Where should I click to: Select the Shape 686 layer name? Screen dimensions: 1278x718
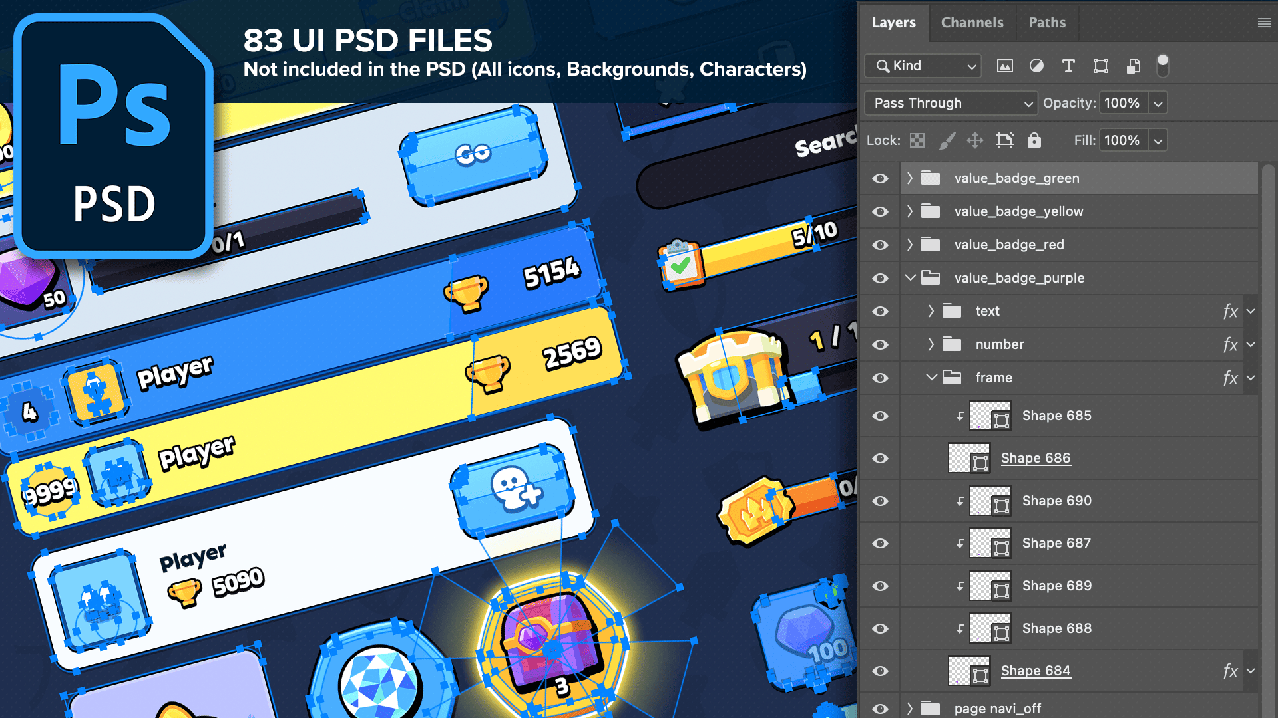pos(1036,458)
